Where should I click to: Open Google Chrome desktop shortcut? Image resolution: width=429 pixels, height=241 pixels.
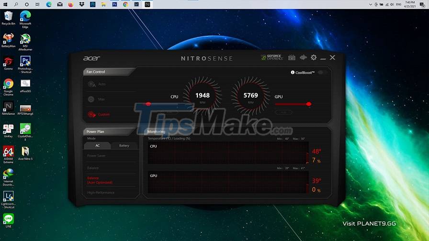click(x=9, y=87)
